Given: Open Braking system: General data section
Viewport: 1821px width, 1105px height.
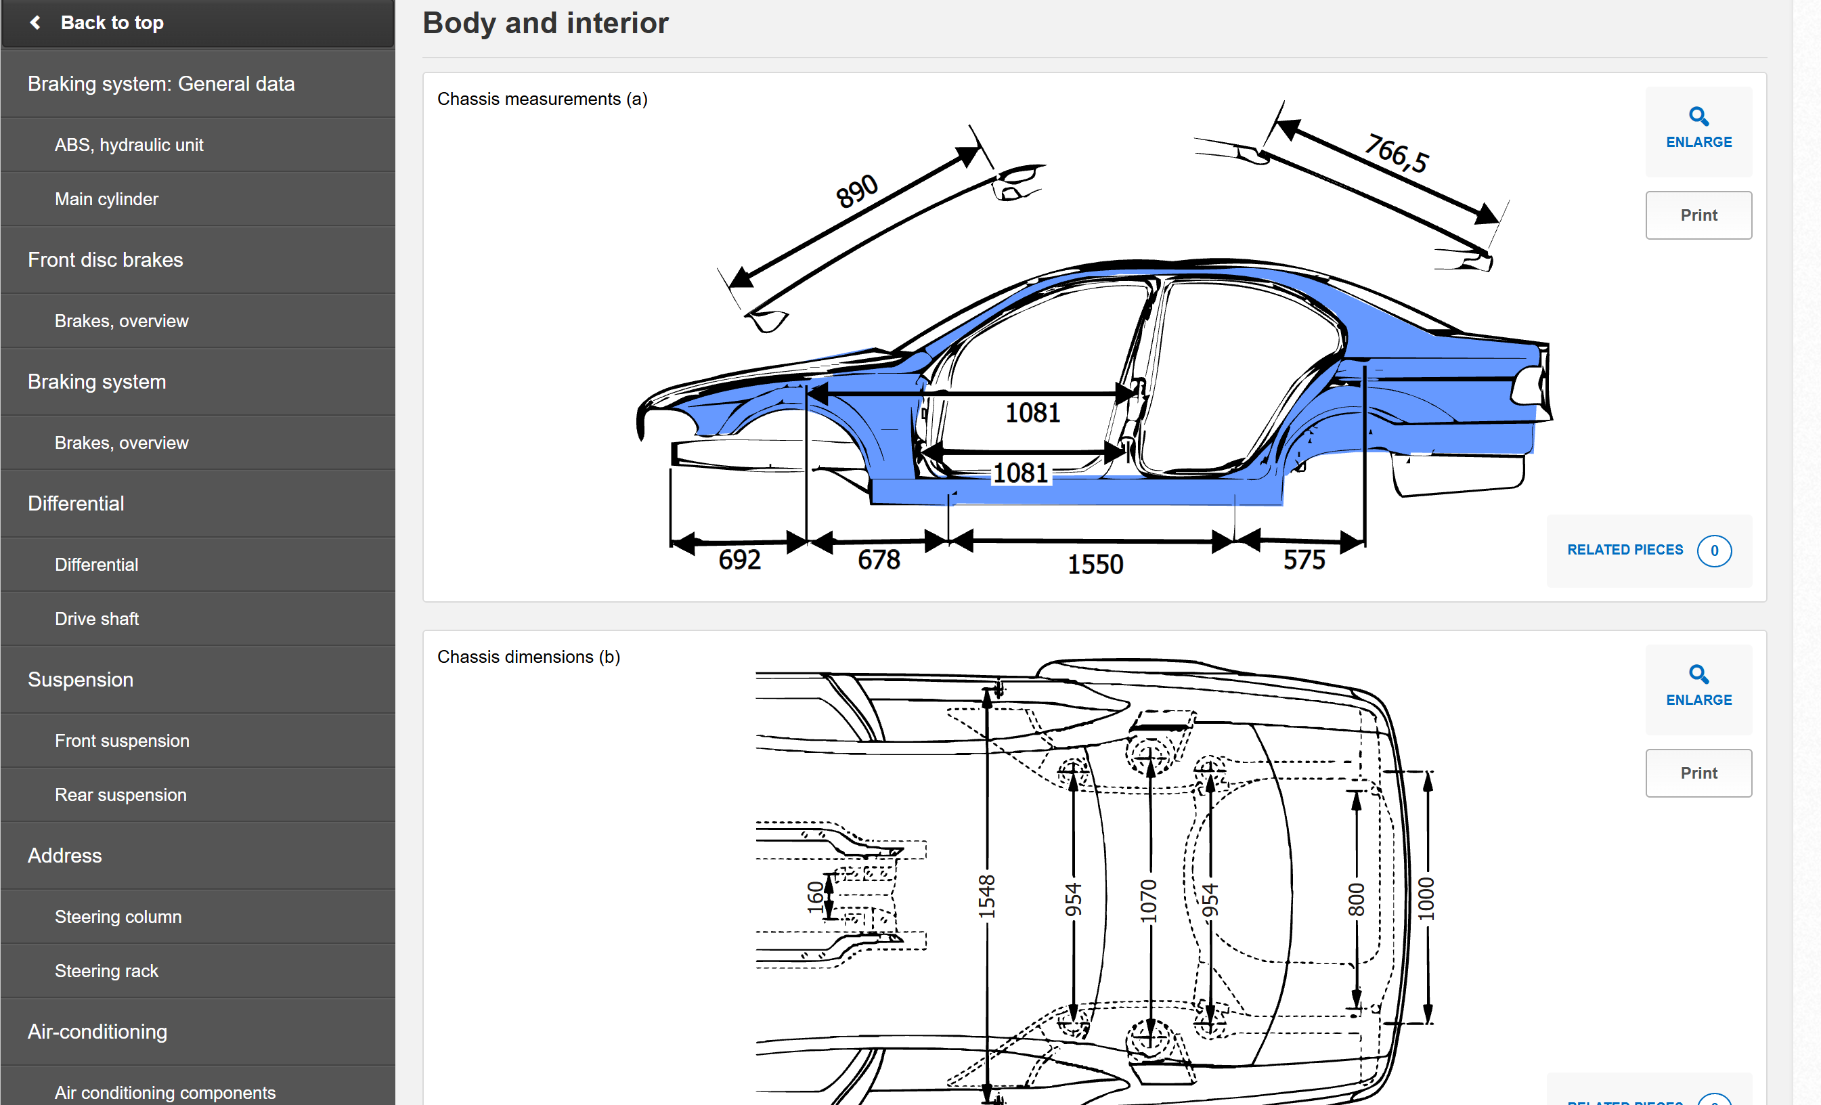Looking at the screenshot, I should tap(198, 84).
